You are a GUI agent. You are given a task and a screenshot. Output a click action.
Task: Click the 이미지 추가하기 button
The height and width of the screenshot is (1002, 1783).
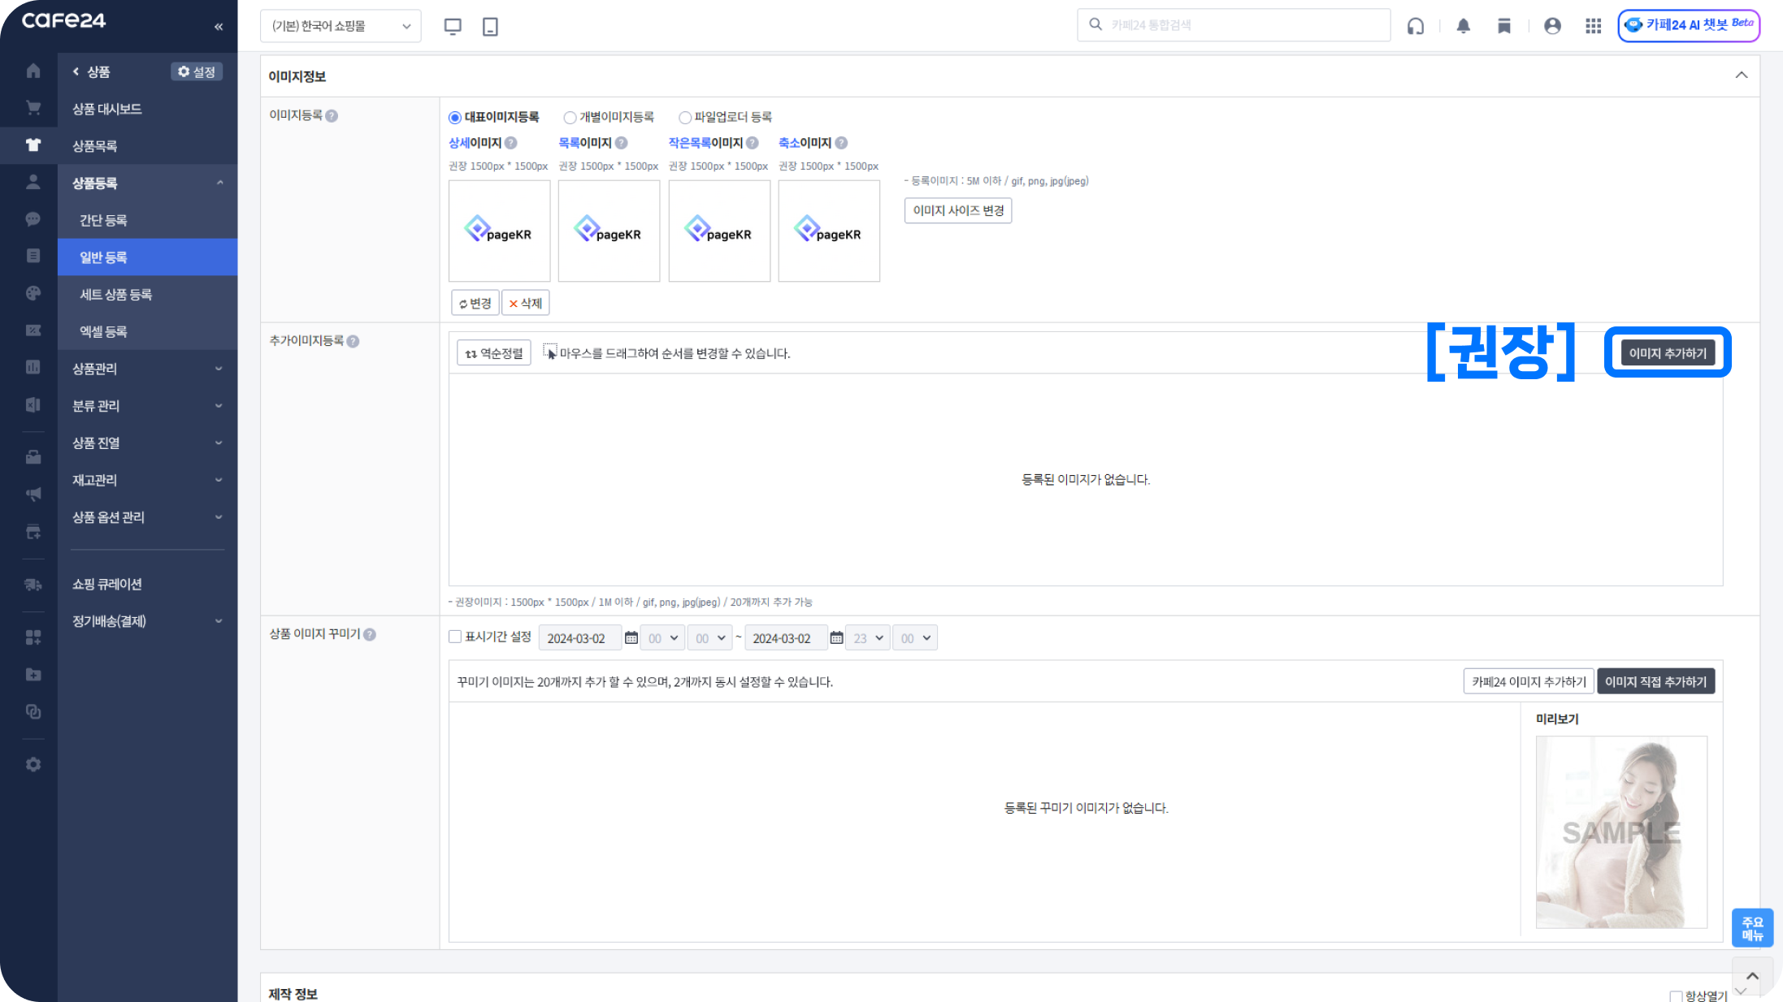pos(1667,353)
